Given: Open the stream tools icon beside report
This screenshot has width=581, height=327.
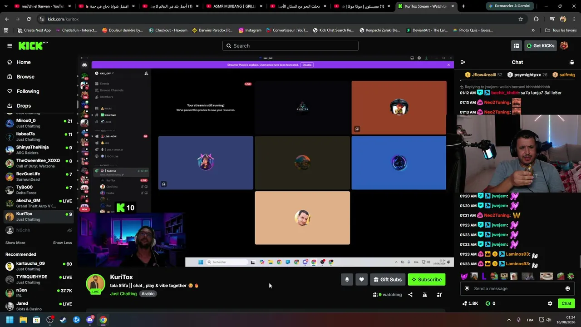Looking at the screenshot, I should (439, 295).
